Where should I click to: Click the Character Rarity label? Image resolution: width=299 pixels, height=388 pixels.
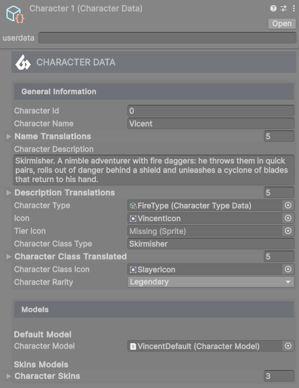[44, 282]
